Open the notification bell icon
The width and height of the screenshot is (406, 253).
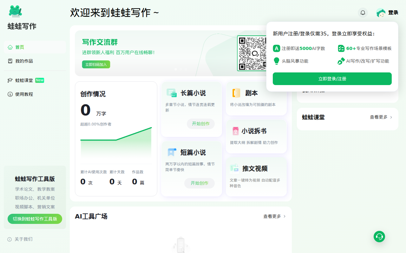pos(363,13)
